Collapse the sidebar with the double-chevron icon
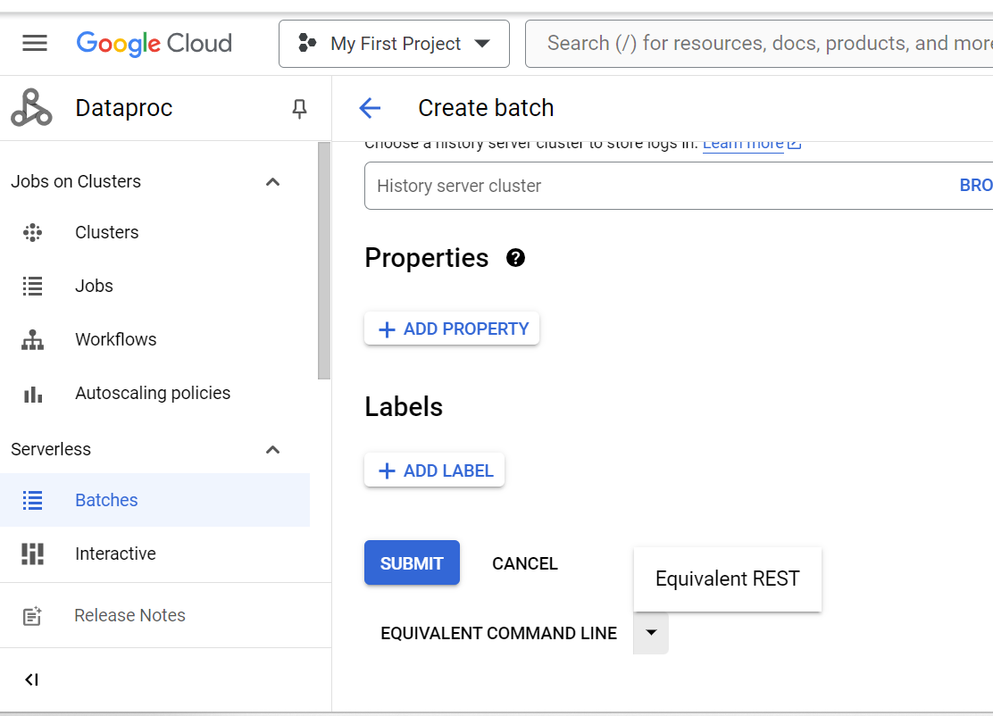This screenshot has height=716, width=993. point(31,679)
